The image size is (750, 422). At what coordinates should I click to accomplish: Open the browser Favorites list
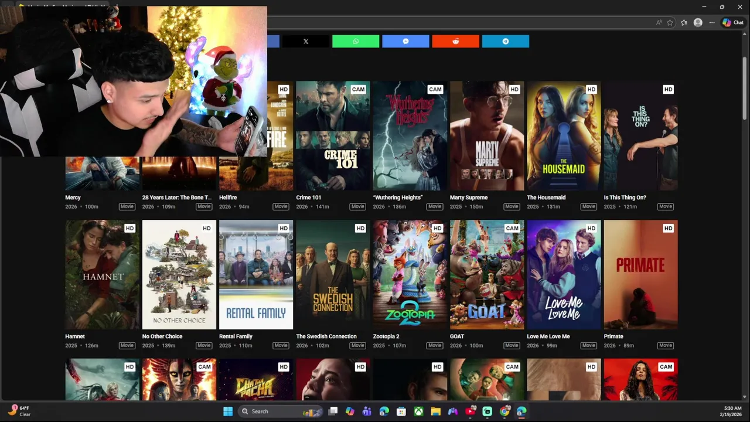tap(684, 23)
